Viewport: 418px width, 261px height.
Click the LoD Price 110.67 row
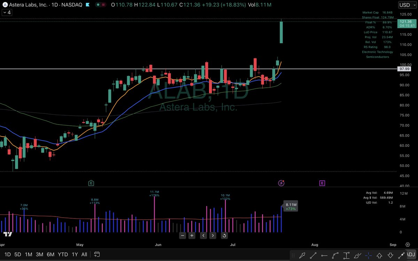coord(378,32)
